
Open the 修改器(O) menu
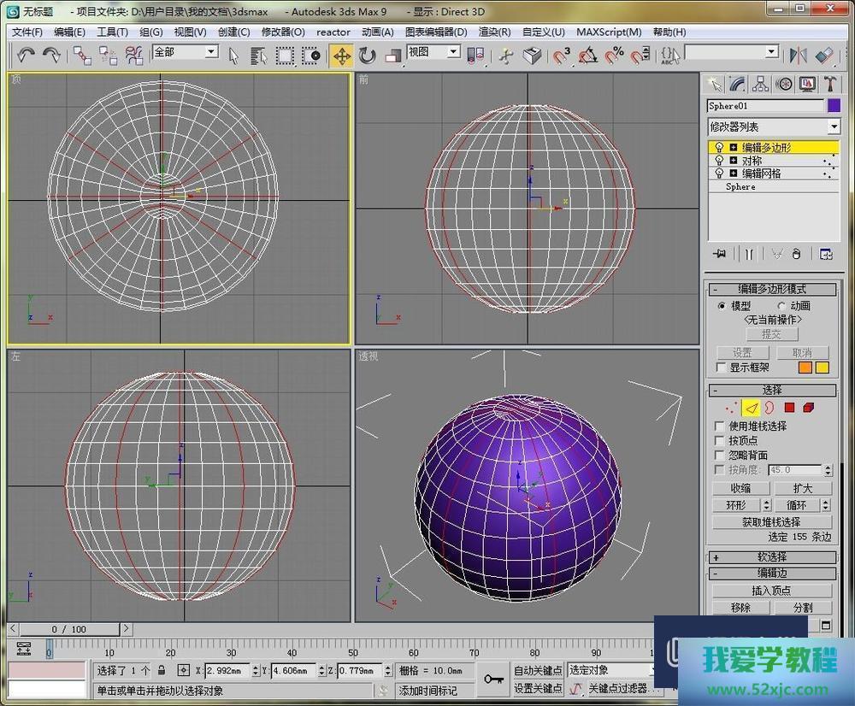pyautogui.click(x=283, y=32)
